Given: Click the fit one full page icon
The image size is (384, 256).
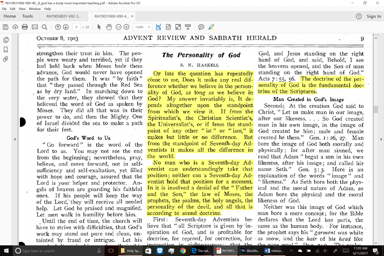Looking at the screenshot, I should tap(168, 27).
